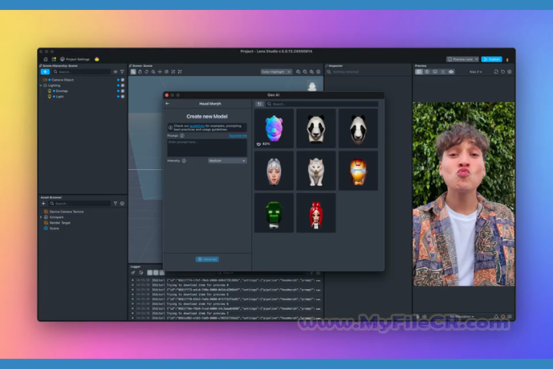
Task: Focus the Enter prompt here text box
Action: point(207,148)
